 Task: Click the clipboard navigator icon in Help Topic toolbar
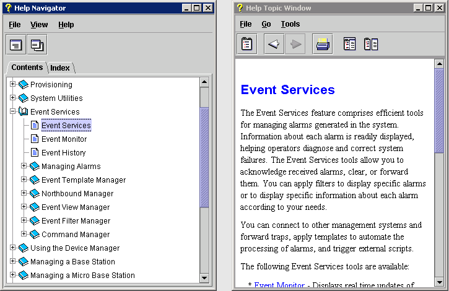pos(247,45)
